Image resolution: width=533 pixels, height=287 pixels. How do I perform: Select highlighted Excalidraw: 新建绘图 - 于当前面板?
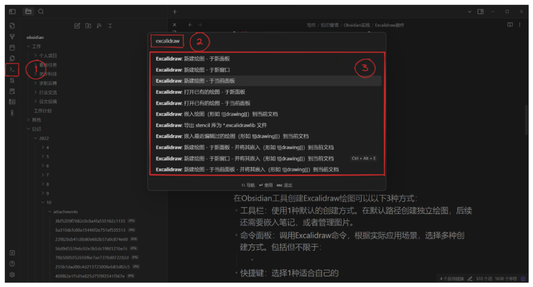(x=266, y=81)
